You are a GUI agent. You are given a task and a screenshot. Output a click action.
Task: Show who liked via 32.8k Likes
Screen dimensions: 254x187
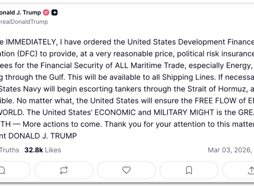pyautogui.click(x=43, y=150)
